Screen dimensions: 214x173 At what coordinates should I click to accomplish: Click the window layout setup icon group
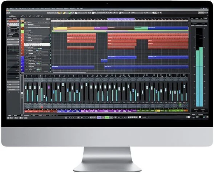[201, 13]
